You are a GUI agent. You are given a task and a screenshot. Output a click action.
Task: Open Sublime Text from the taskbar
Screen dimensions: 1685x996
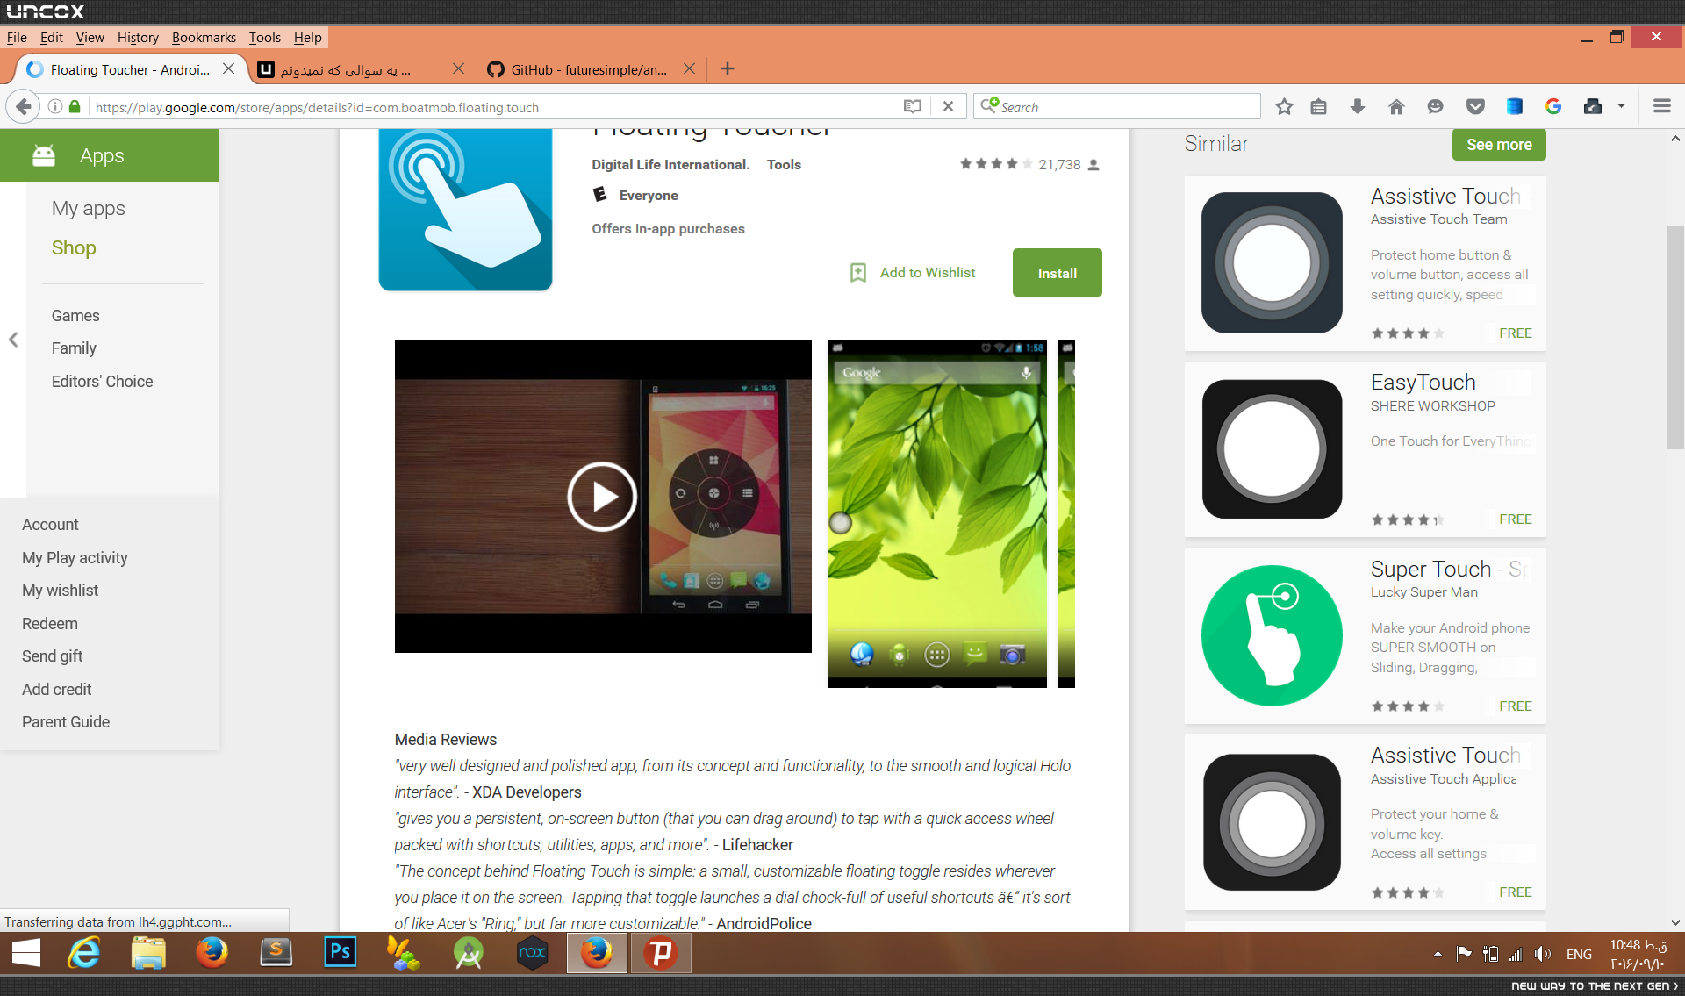coord(276,953)
